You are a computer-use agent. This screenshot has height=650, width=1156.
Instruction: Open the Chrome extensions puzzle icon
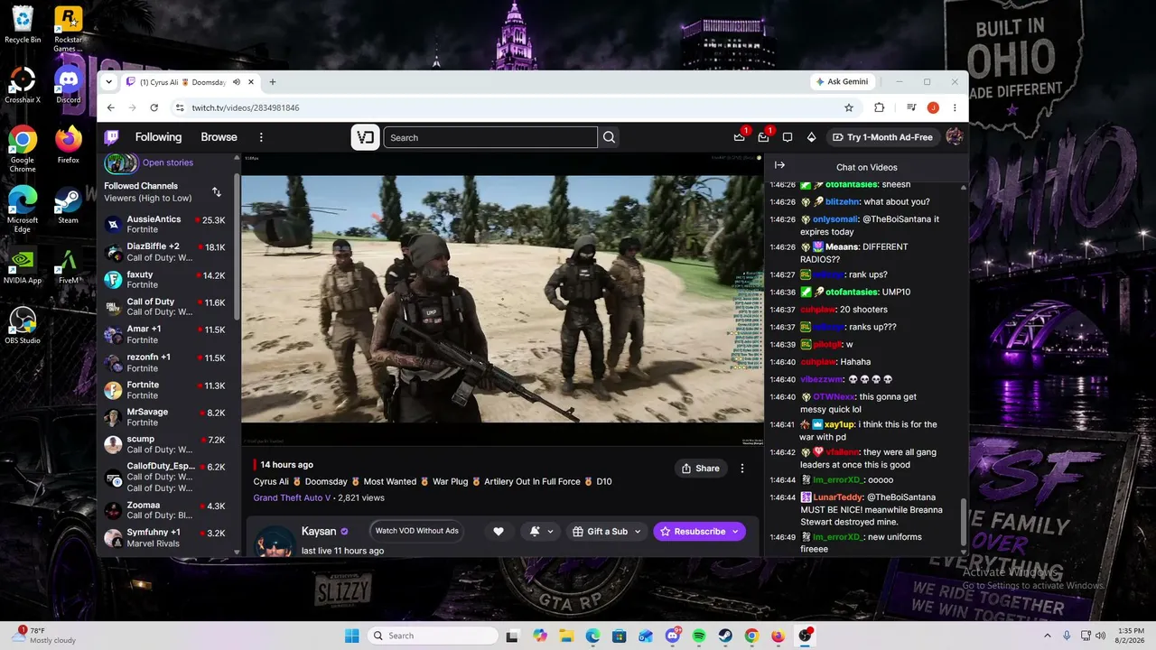(x=879, y=107)
